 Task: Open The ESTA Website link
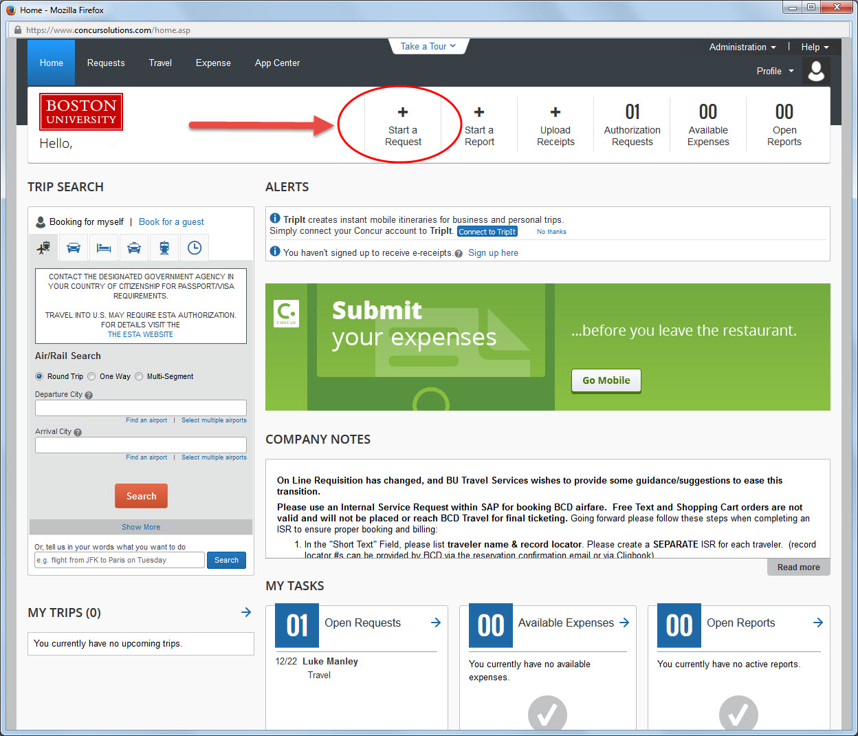[140, 334]
